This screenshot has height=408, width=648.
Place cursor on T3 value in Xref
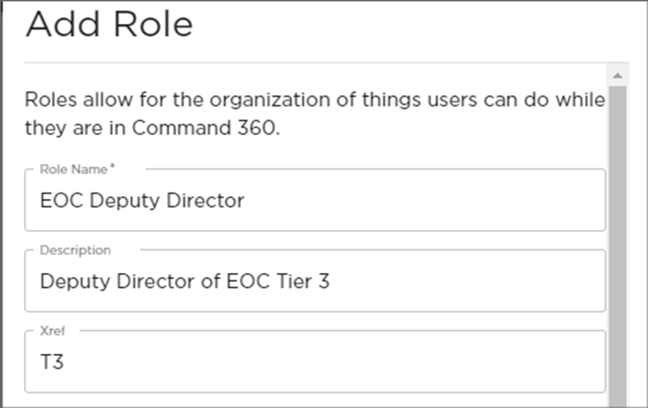coord(51,361)
